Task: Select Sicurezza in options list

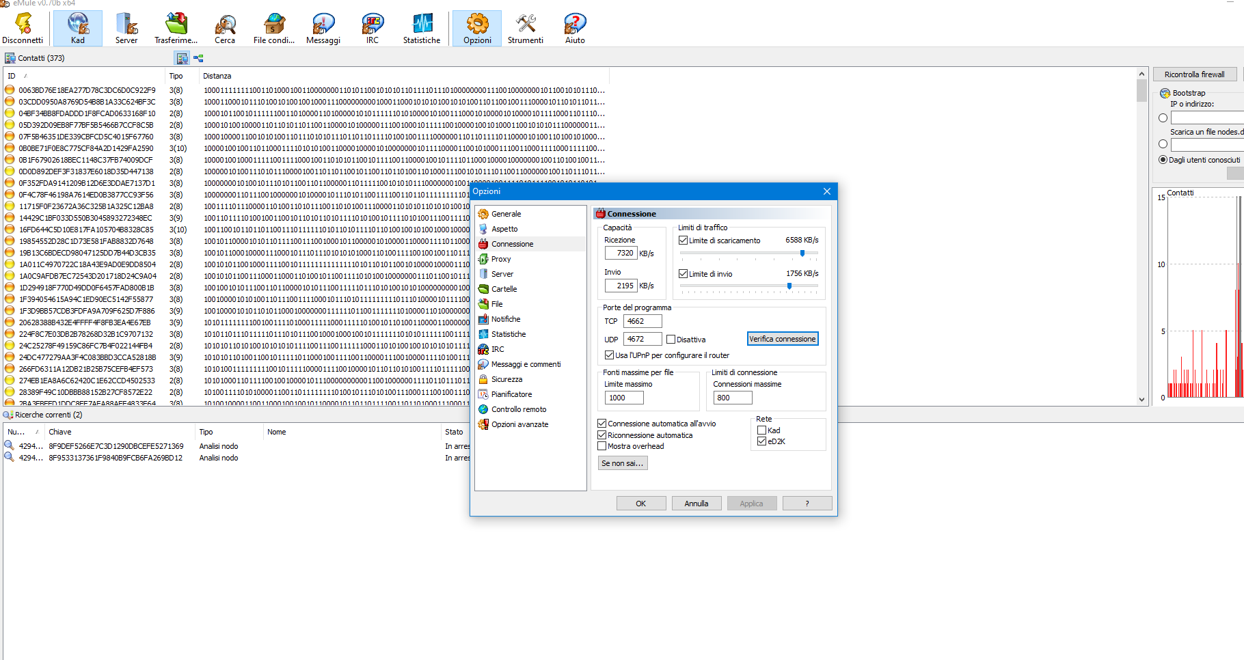Action: (506, 379)
